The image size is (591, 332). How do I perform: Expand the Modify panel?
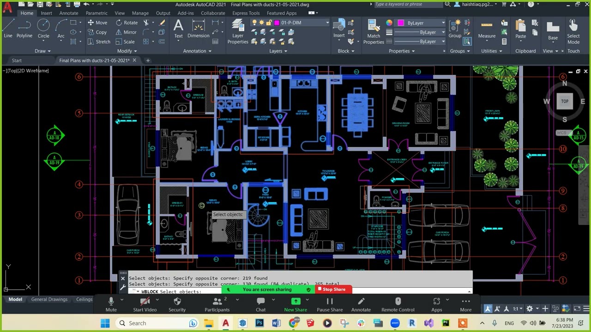pos(127,51)
